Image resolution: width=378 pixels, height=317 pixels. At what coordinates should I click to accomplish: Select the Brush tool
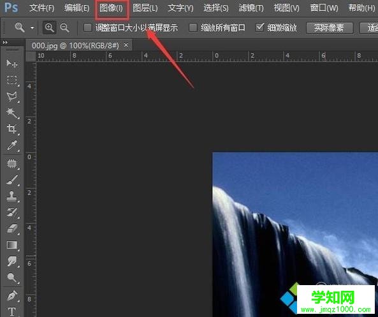click(x=12, y=180)
